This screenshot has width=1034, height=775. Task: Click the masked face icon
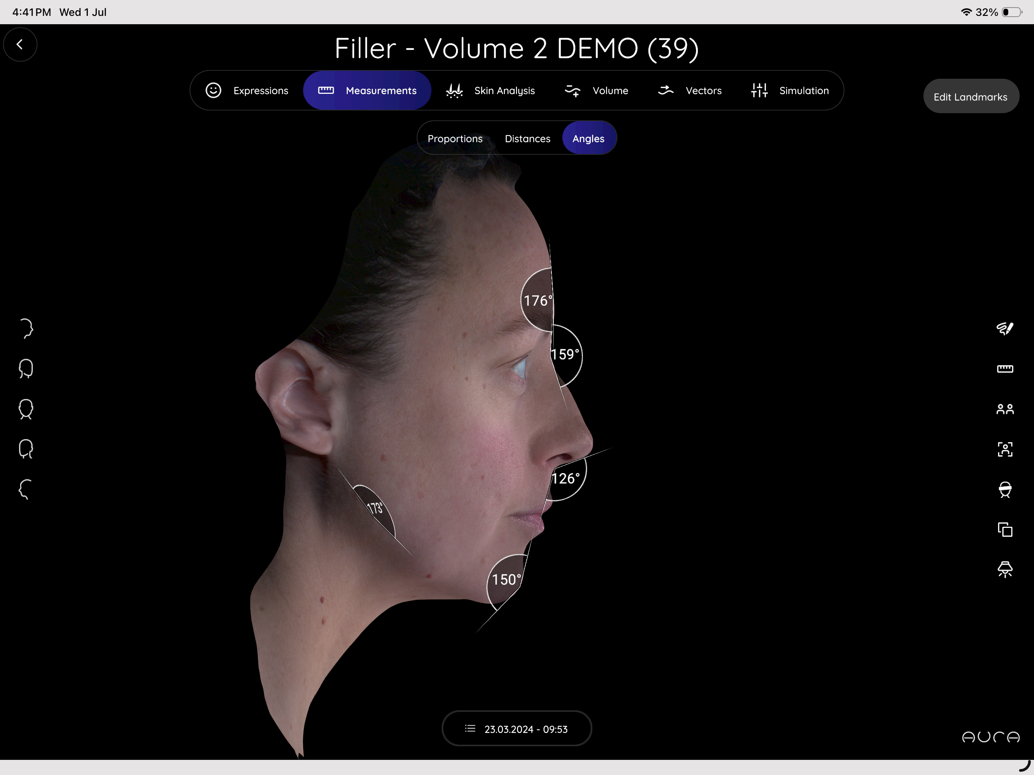[x=1005, y=490]
